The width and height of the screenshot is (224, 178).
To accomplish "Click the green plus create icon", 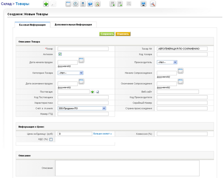I will point(46,4).
